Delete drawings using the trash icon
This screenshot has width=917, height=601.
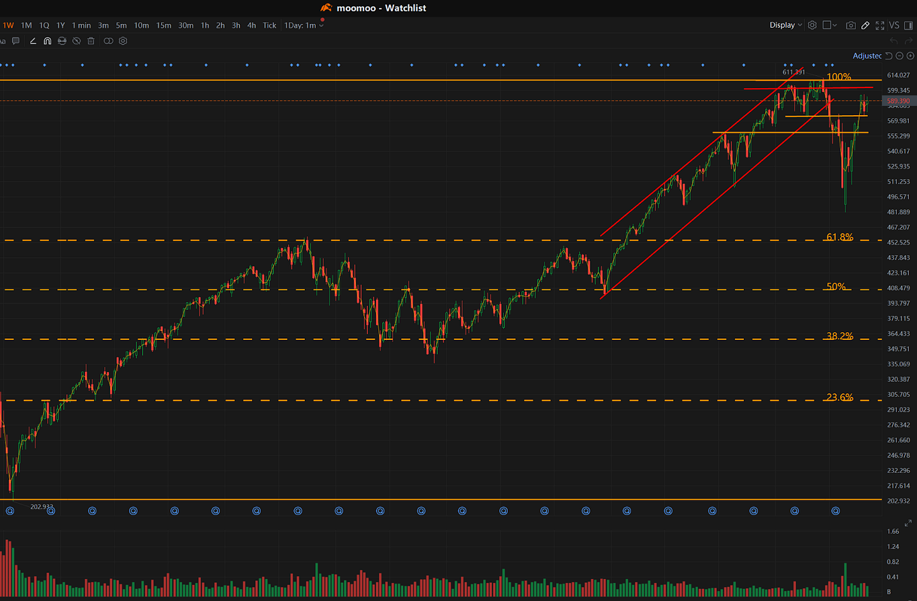click(91, 41)
